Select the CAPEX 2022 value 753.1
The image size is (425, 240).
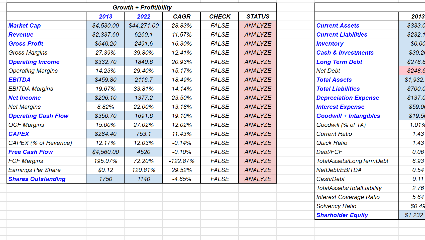[x=144, y=134]
